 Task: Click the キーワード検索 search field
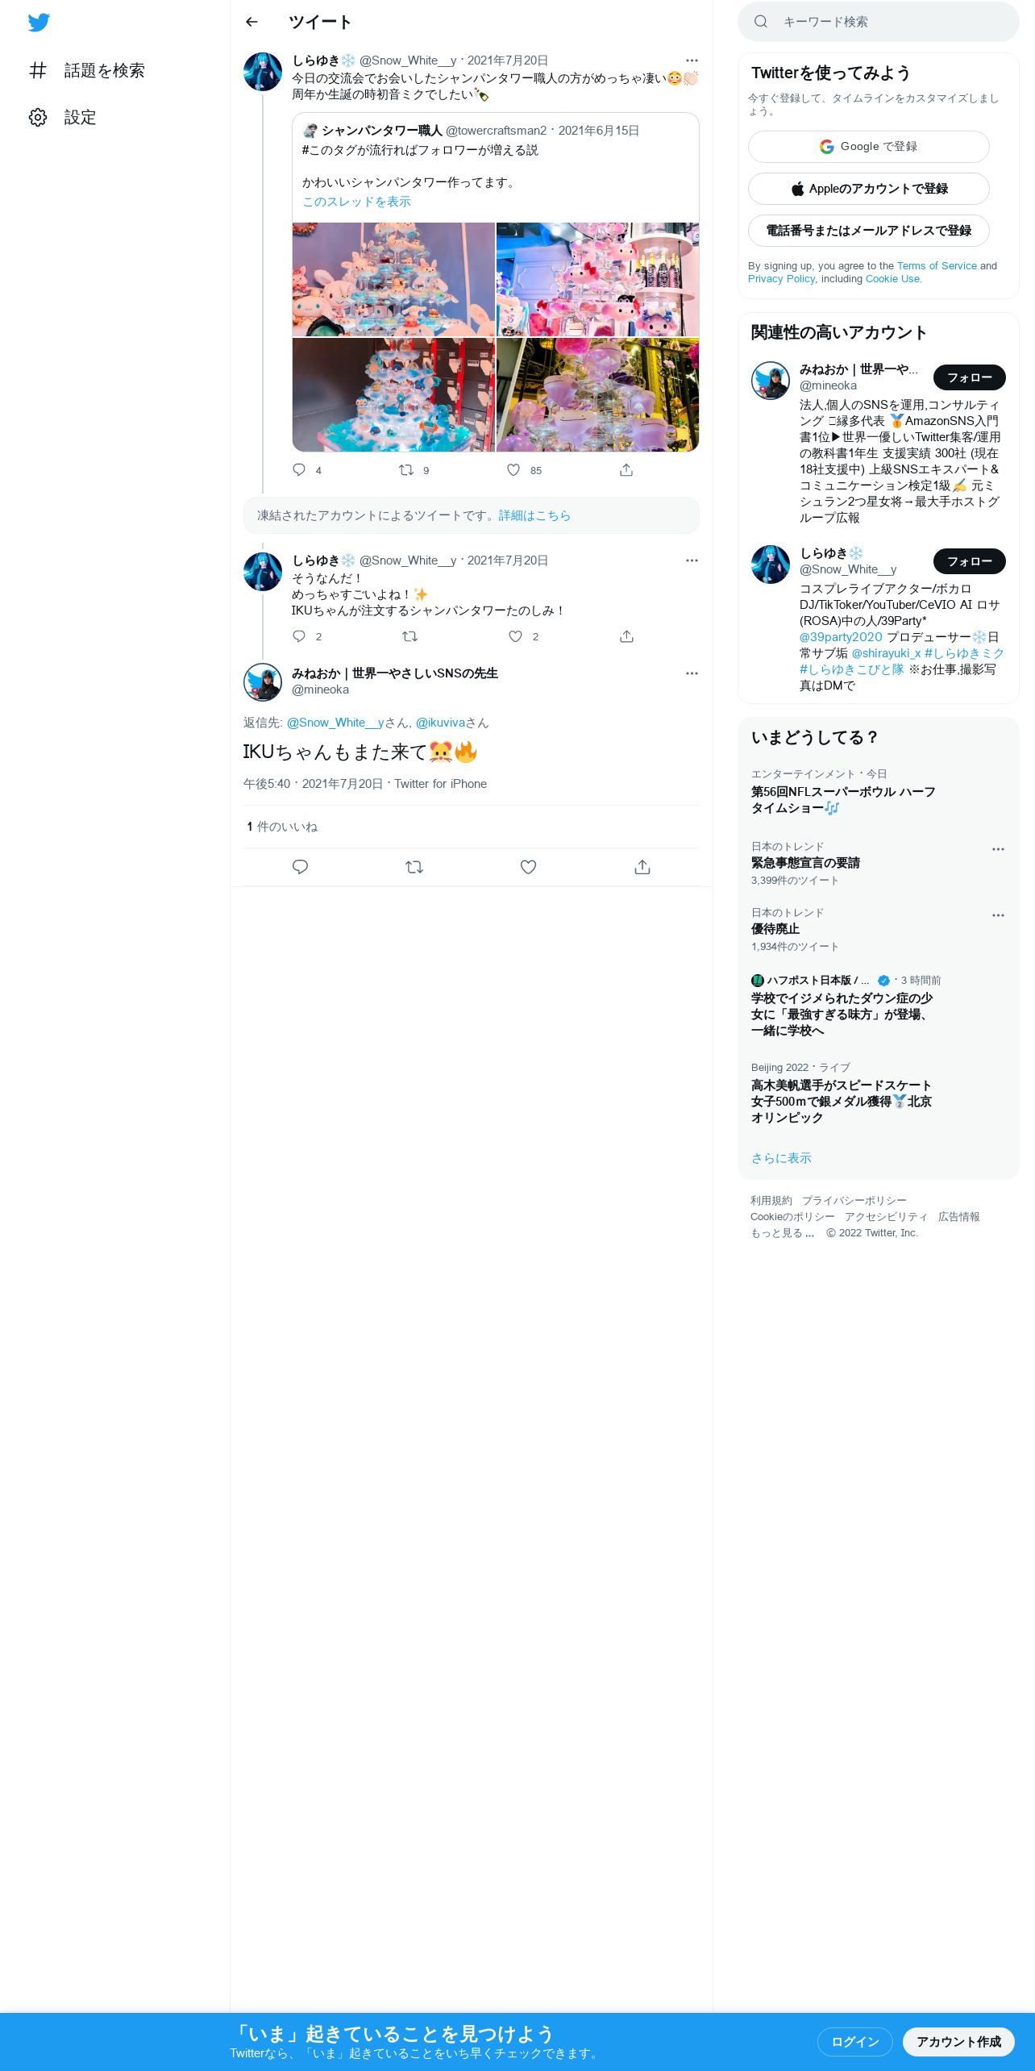879,22
